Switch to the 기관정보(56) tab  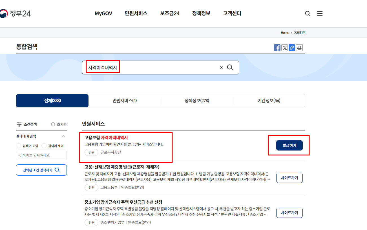pyautogui.click(x=269, y=101)
